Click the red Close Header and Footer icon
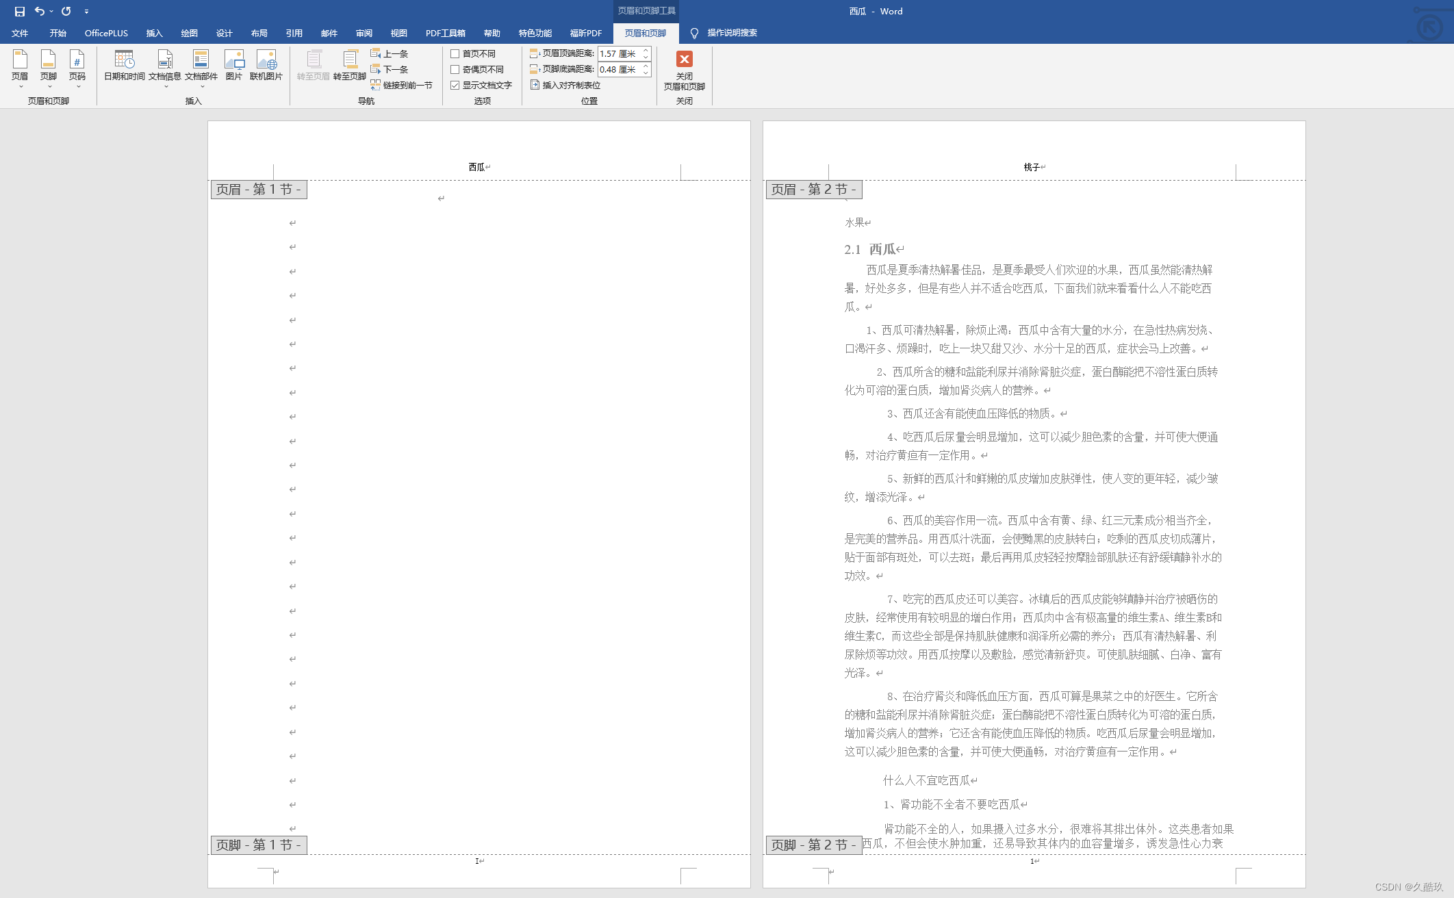 tap(684, 59)
